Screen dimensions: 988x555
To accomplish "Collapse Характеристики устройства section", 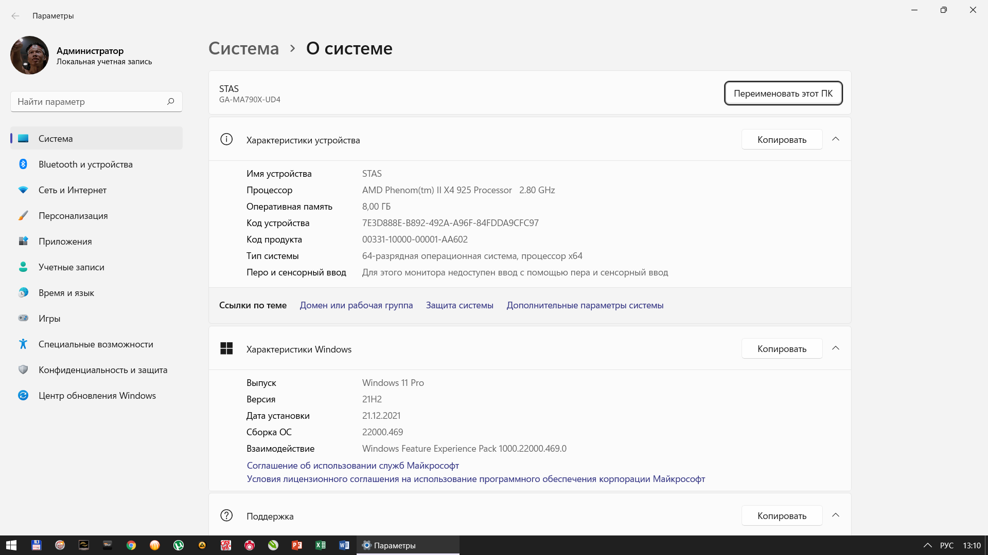I will coord(836,139).
